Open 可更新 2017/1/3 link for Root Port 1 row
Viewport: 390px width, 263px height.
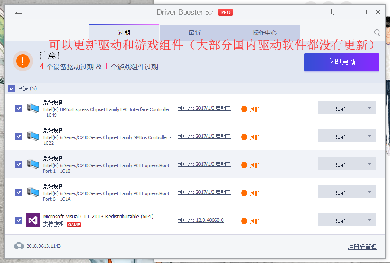coord(204,164)
